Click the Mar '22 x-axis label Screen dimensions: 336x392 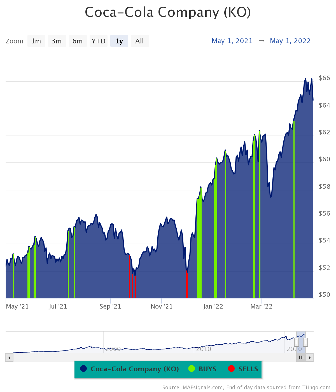261,306
